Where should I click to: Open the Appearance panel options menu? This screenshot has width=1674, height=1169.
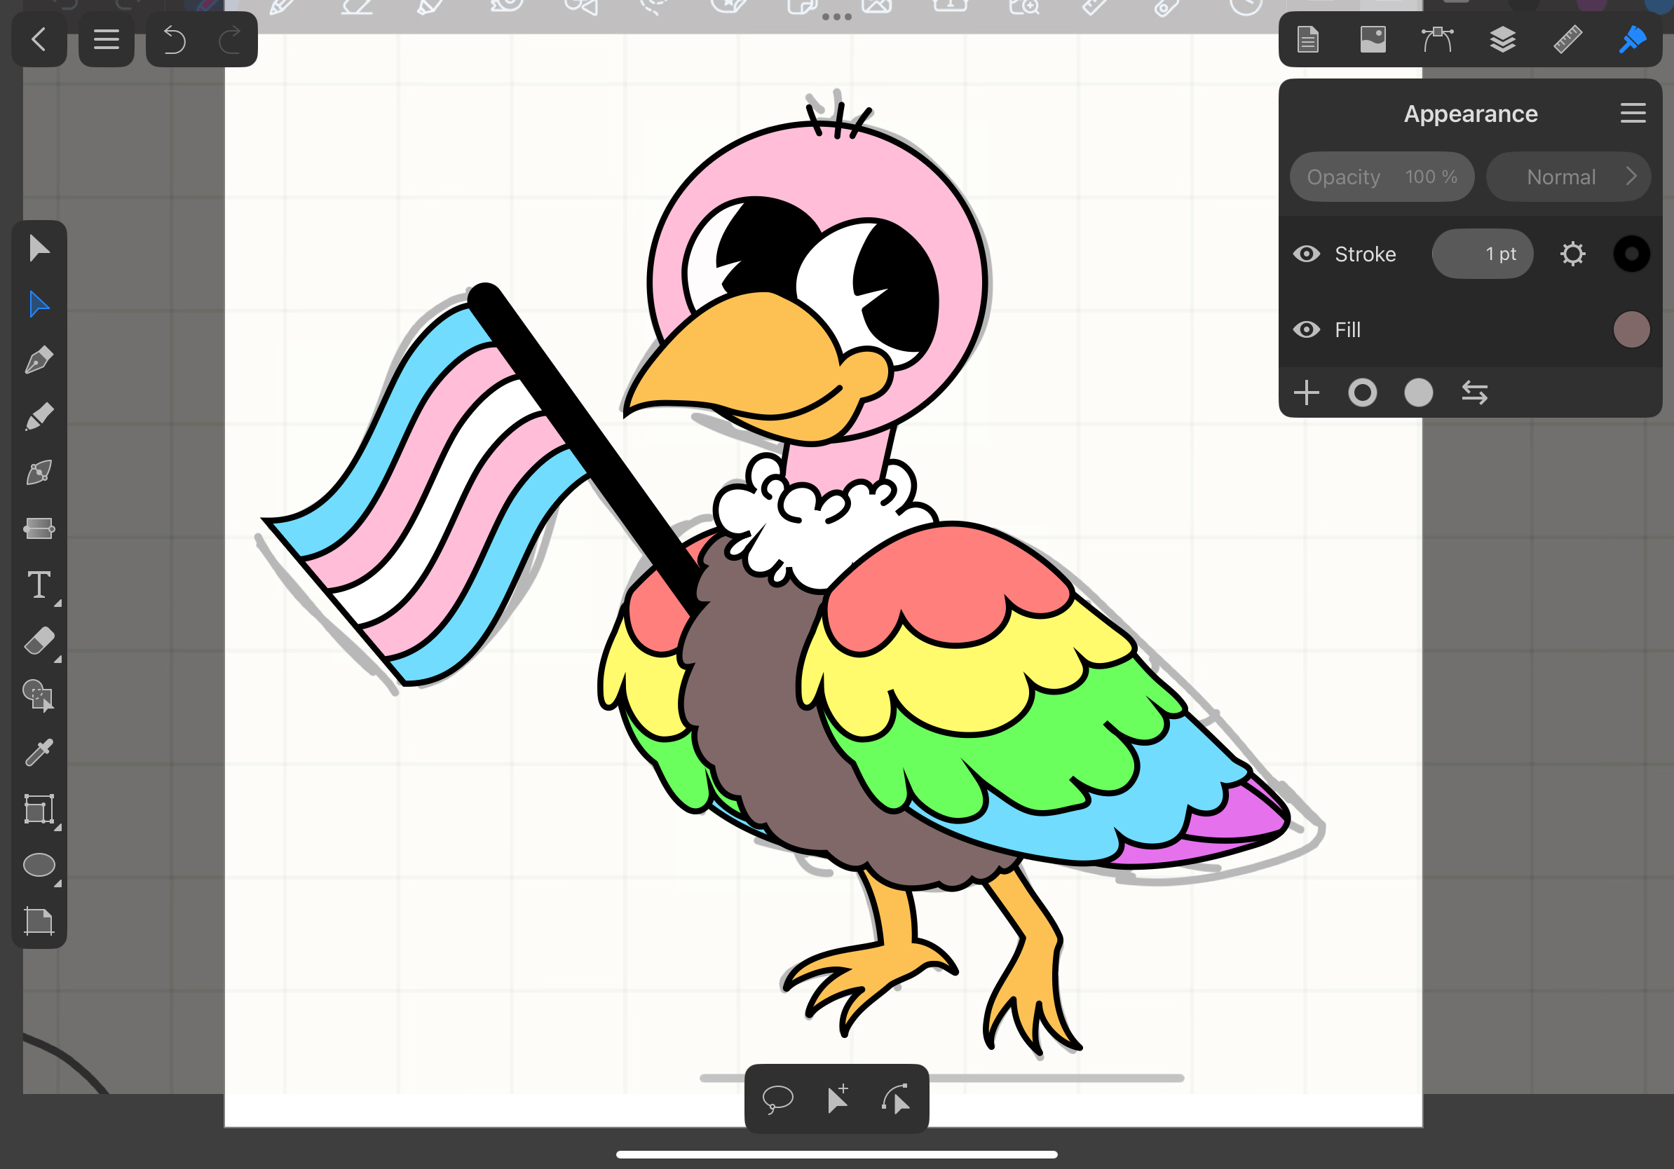[1633, 113]
